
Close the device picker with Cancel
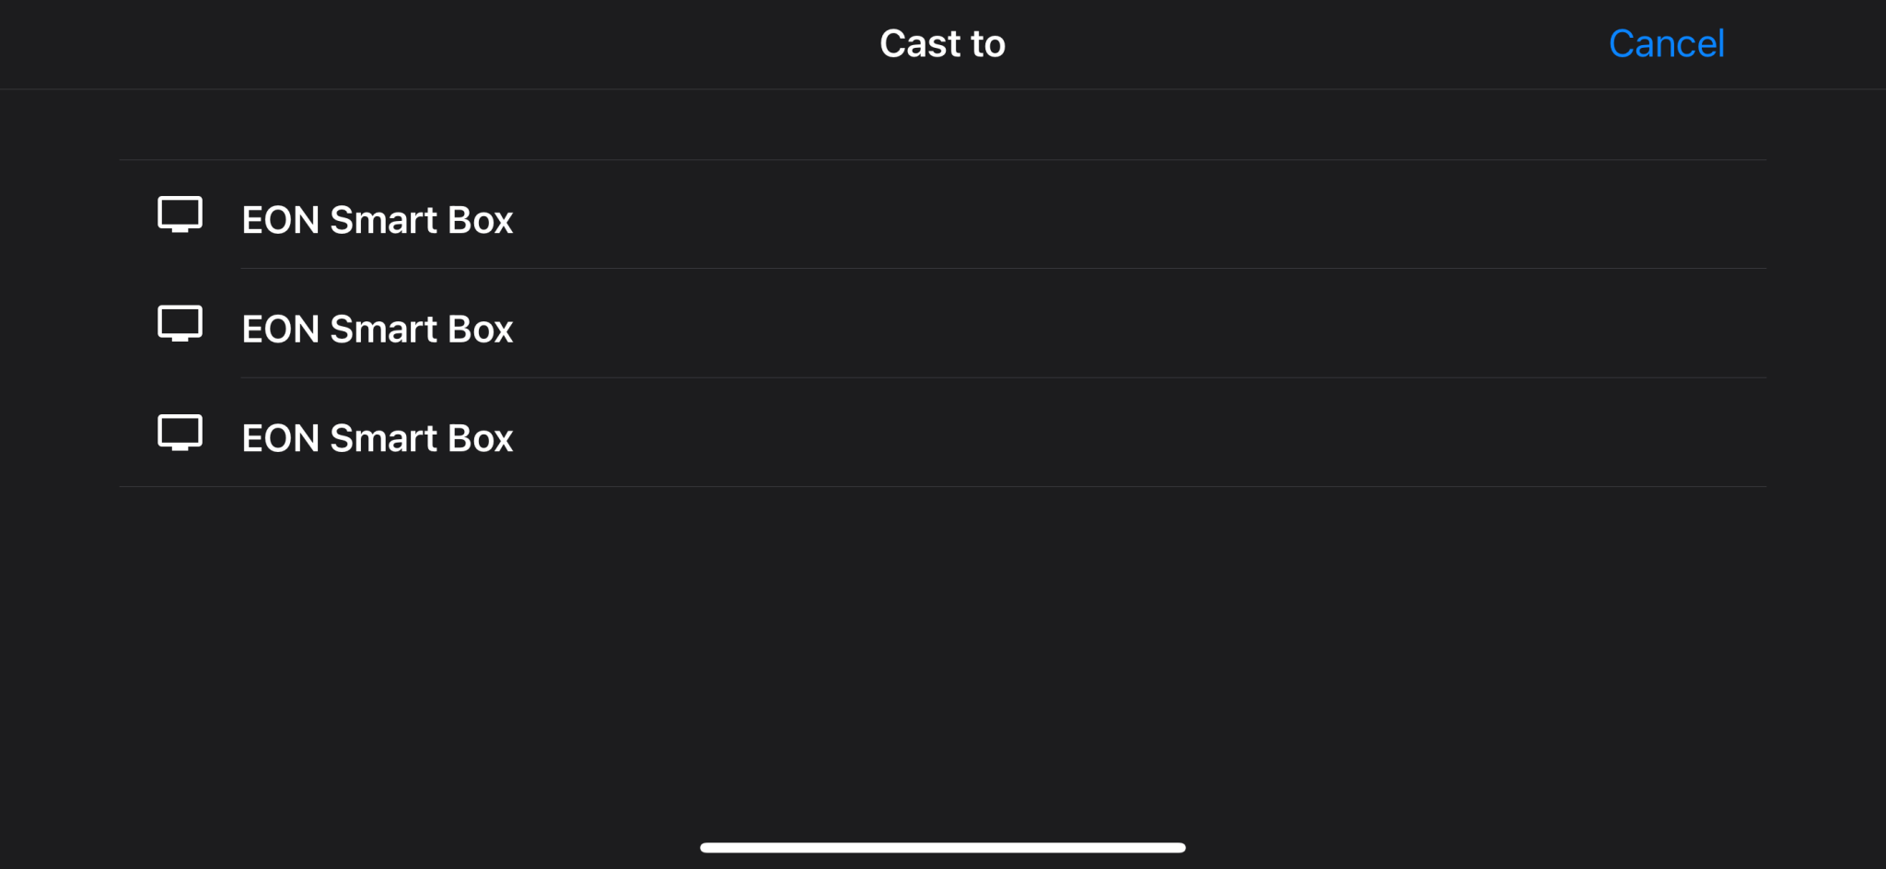1666,43
